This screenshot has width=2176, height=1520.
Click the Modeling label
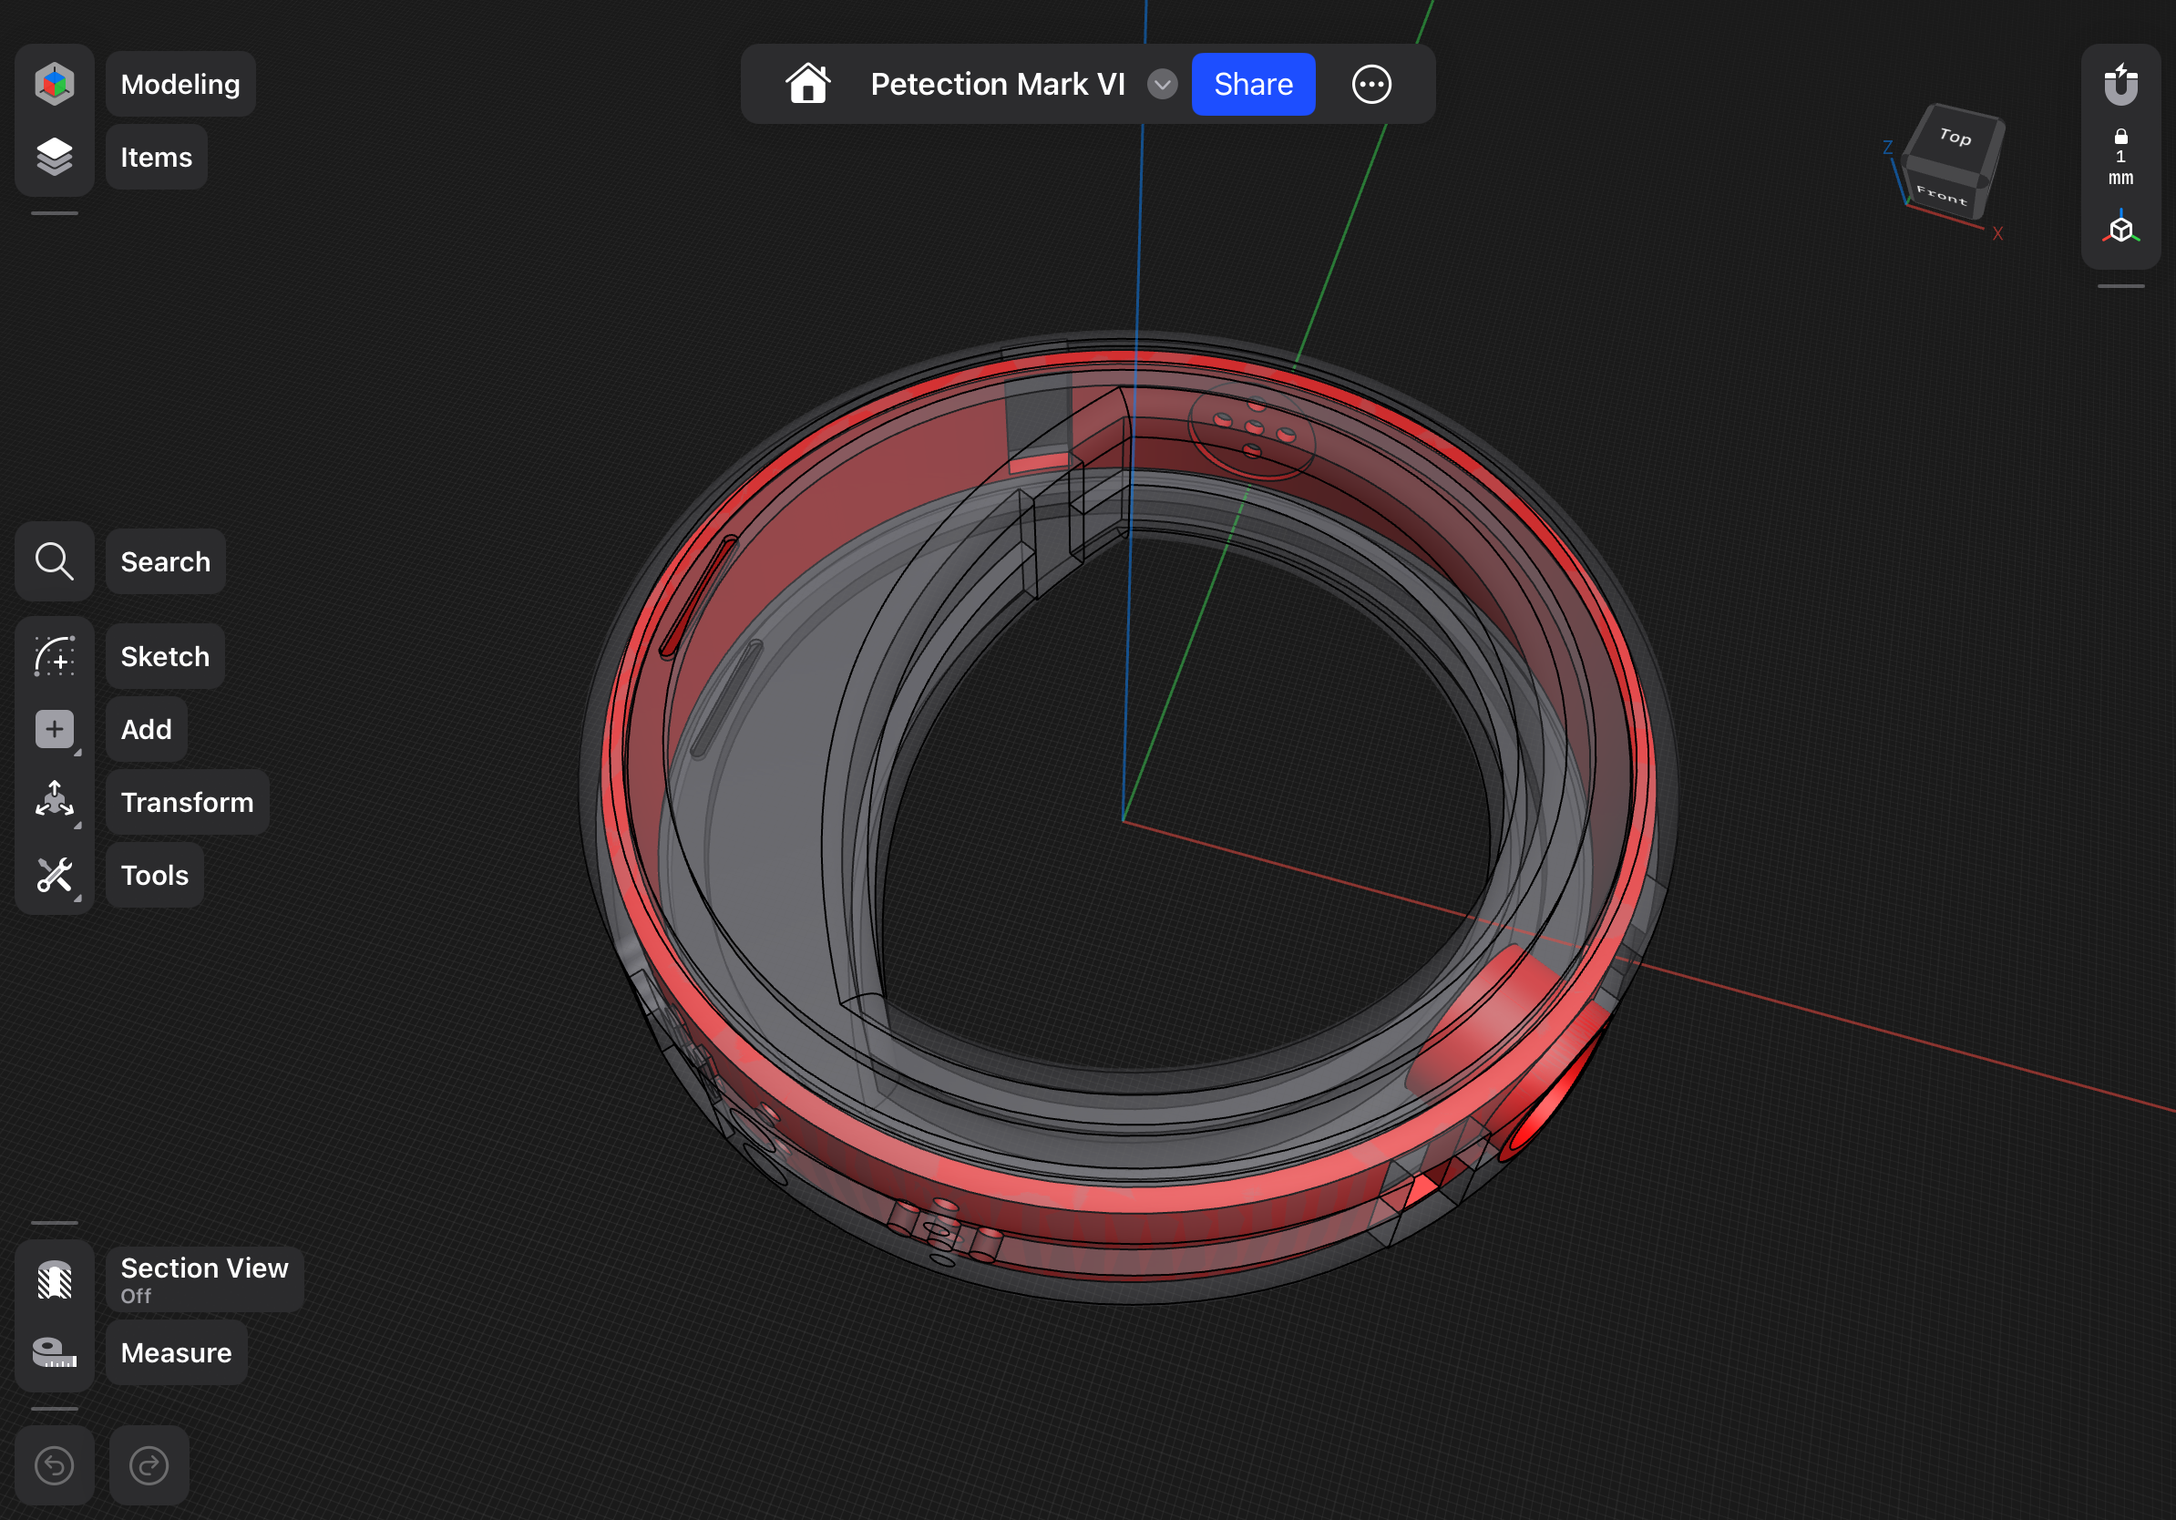(x=180, y=85)
